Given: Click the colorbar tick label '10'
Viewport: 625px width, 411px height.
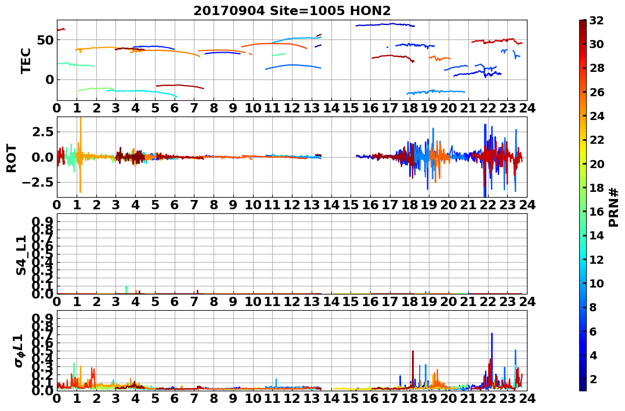Looking at the screenshot, I should [x=597, y=283].
